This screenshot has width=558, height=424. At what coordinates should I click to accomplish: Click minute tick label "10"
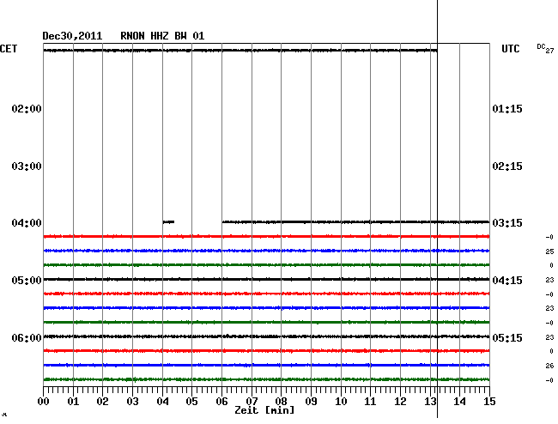(341, 402)
